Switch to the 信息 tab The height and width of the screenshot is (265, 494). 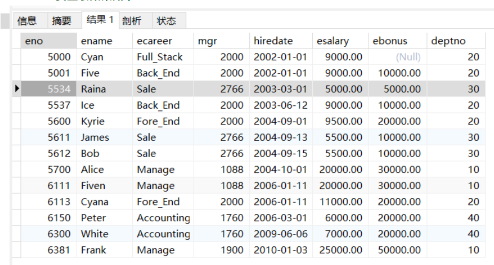27,21
